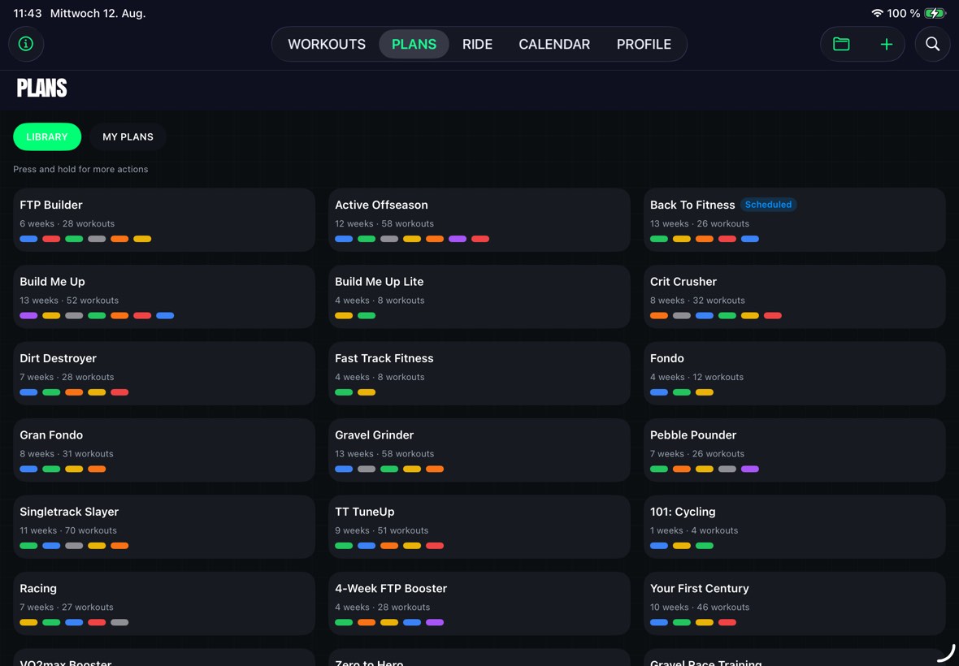Select the Gran Fondo plan title

pos(51,435)
